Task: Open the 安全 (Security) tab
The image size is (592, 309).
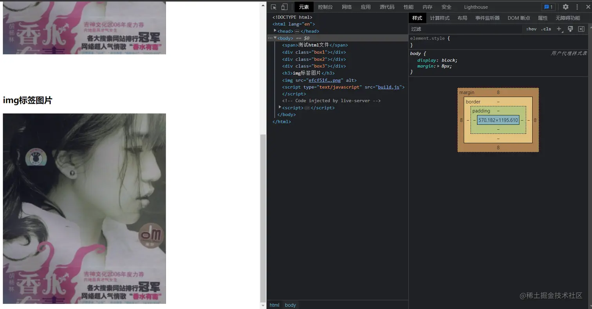Action: (x=446, y=7)
